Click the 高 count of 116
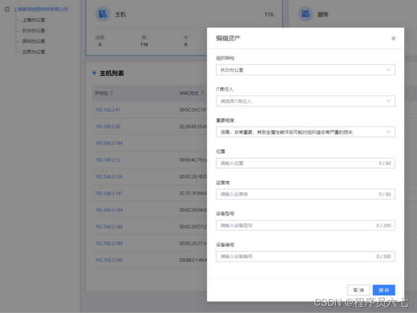The height and width of the screenshot is (313, 417). click(144, 45)
